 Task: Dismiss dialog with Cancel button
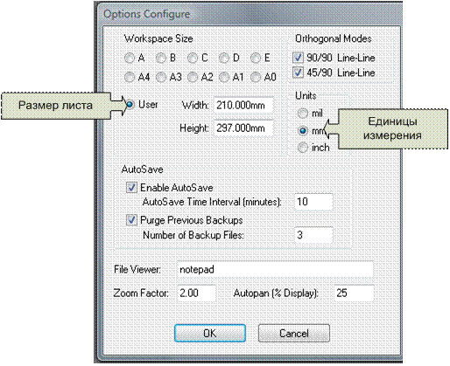click(294, 333)
